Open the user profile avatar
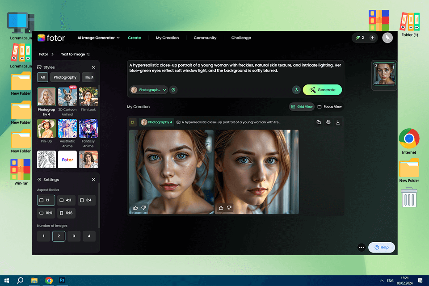 [x=387, y=38]
